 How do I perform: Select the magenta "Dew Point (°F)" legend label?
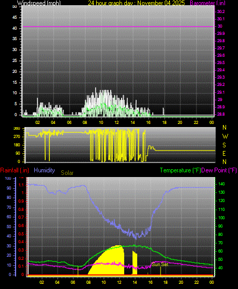coord(219,170)
